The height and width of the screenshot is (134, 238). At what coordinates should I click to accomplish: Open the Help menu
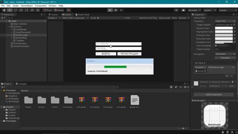click(x=61, y=6)
